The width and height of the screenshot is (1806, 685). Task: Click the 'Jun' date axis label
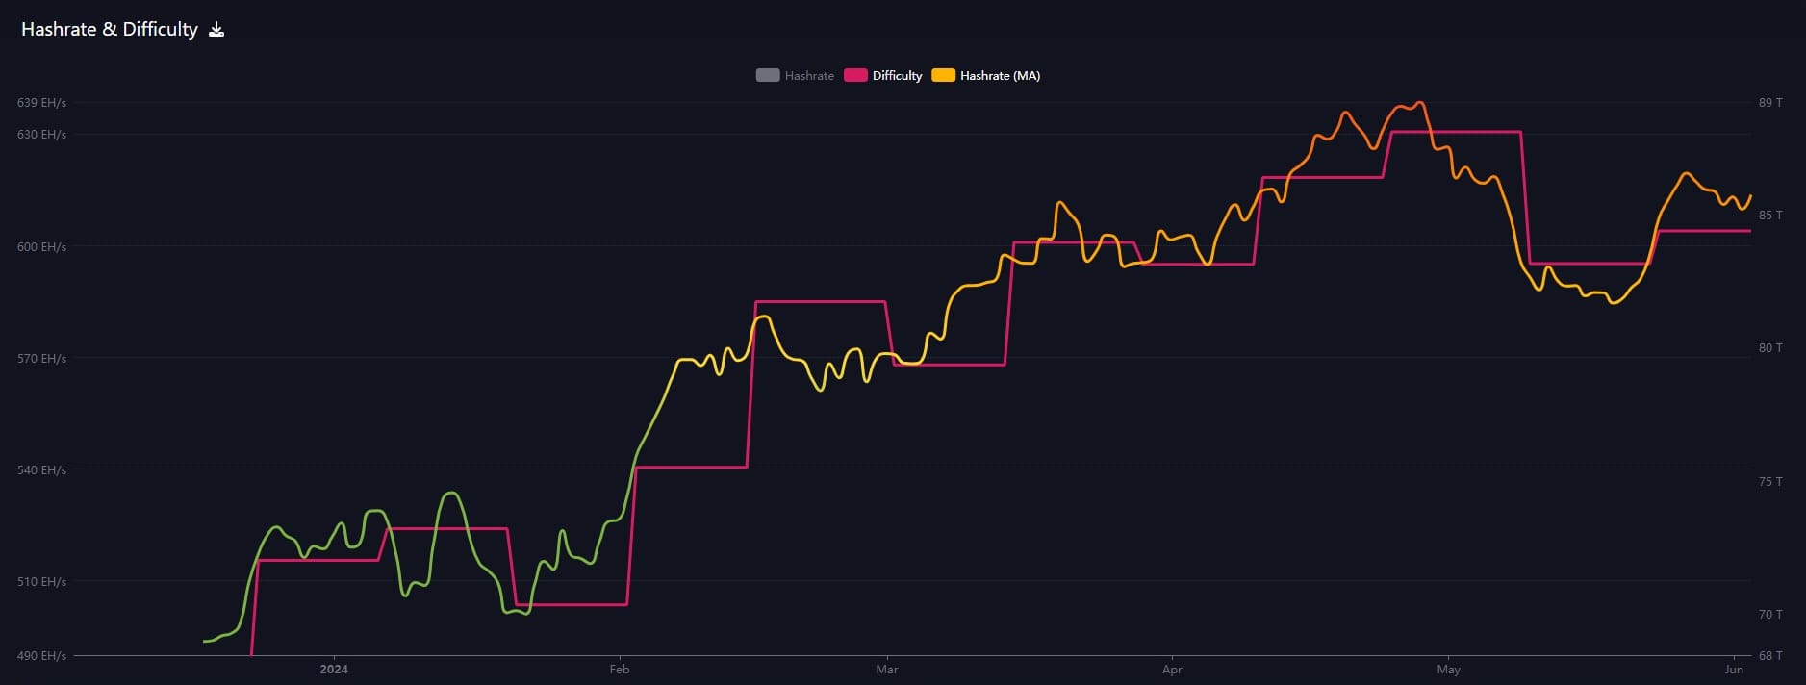coord(1734,670)
